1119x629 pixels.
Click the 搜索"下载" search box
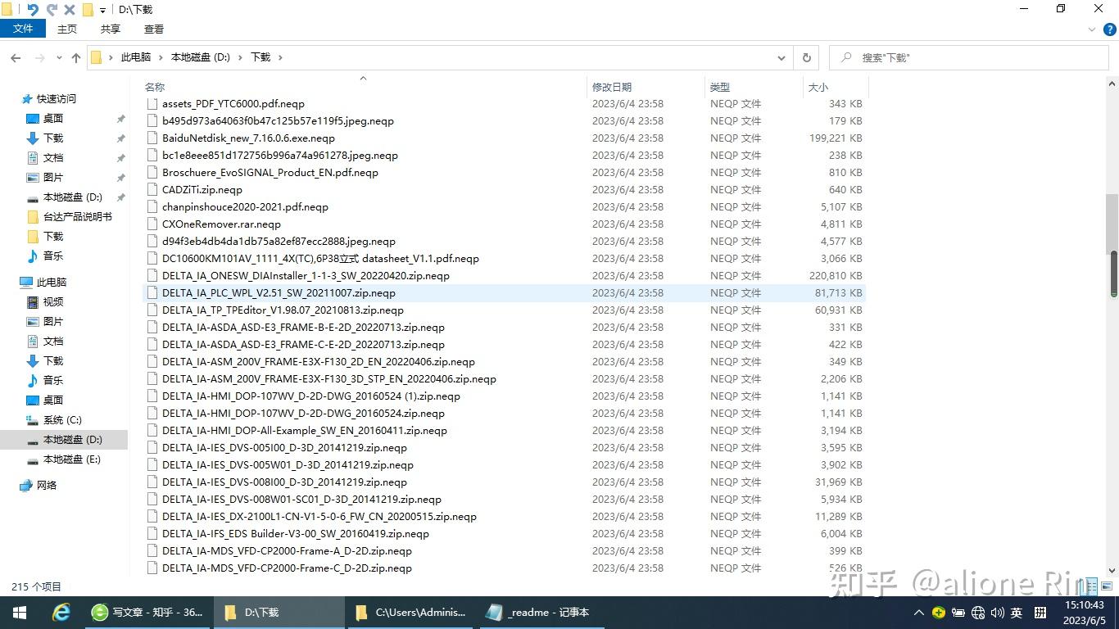tap(970, 58)
